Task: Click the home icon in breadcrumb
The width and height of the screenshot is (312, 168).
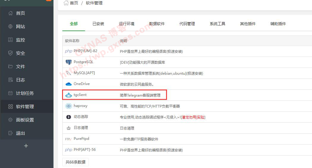Action: (66, 3)
